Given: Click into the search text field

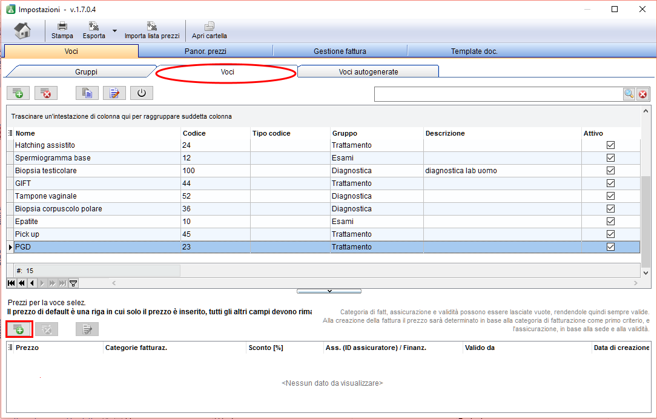Looking at the screenshot, I should coord(498,94).
